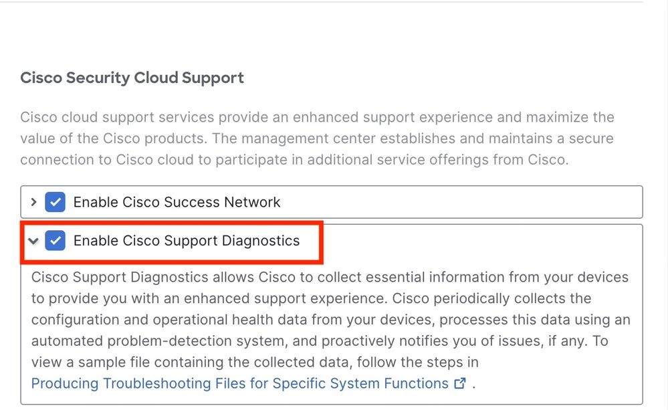This screenshot has height=410, width=668.
Task: Collapse the Cisco Support Diagnostics chevron
Action: point(33,241)
